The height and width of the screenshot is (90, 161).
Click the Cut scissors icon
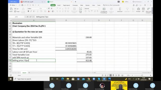(15, 9)
